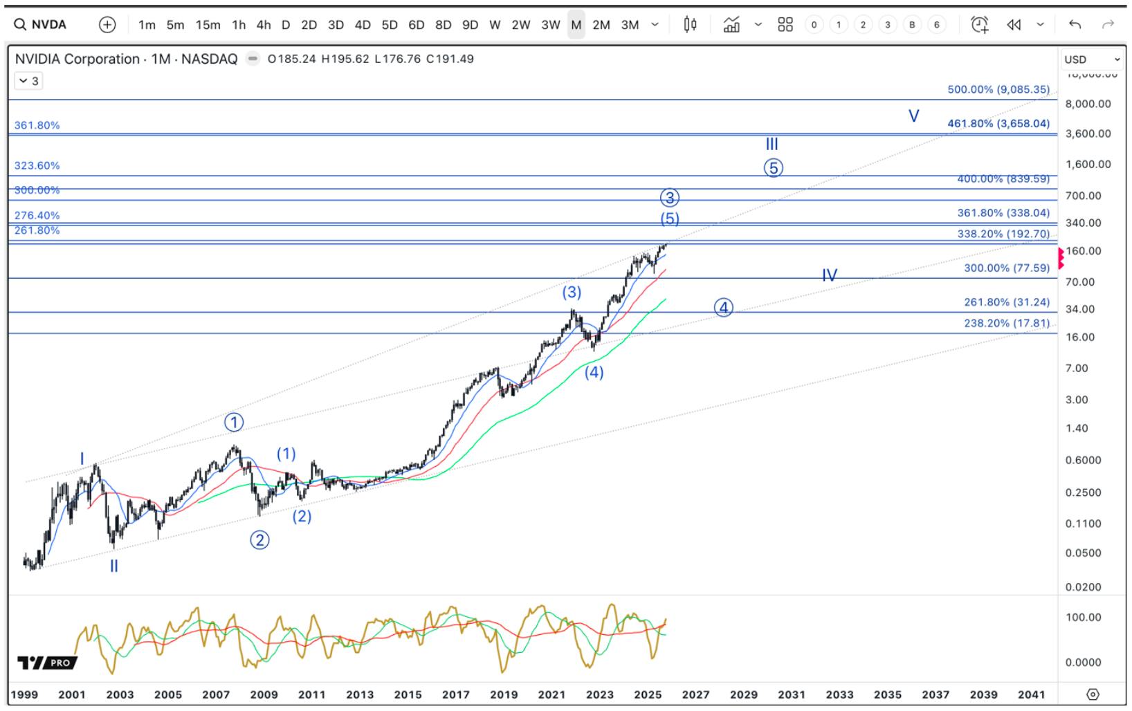
Task: Open the candlestick chart type selector
Action: pyautogui.click(x=690, y=25)
